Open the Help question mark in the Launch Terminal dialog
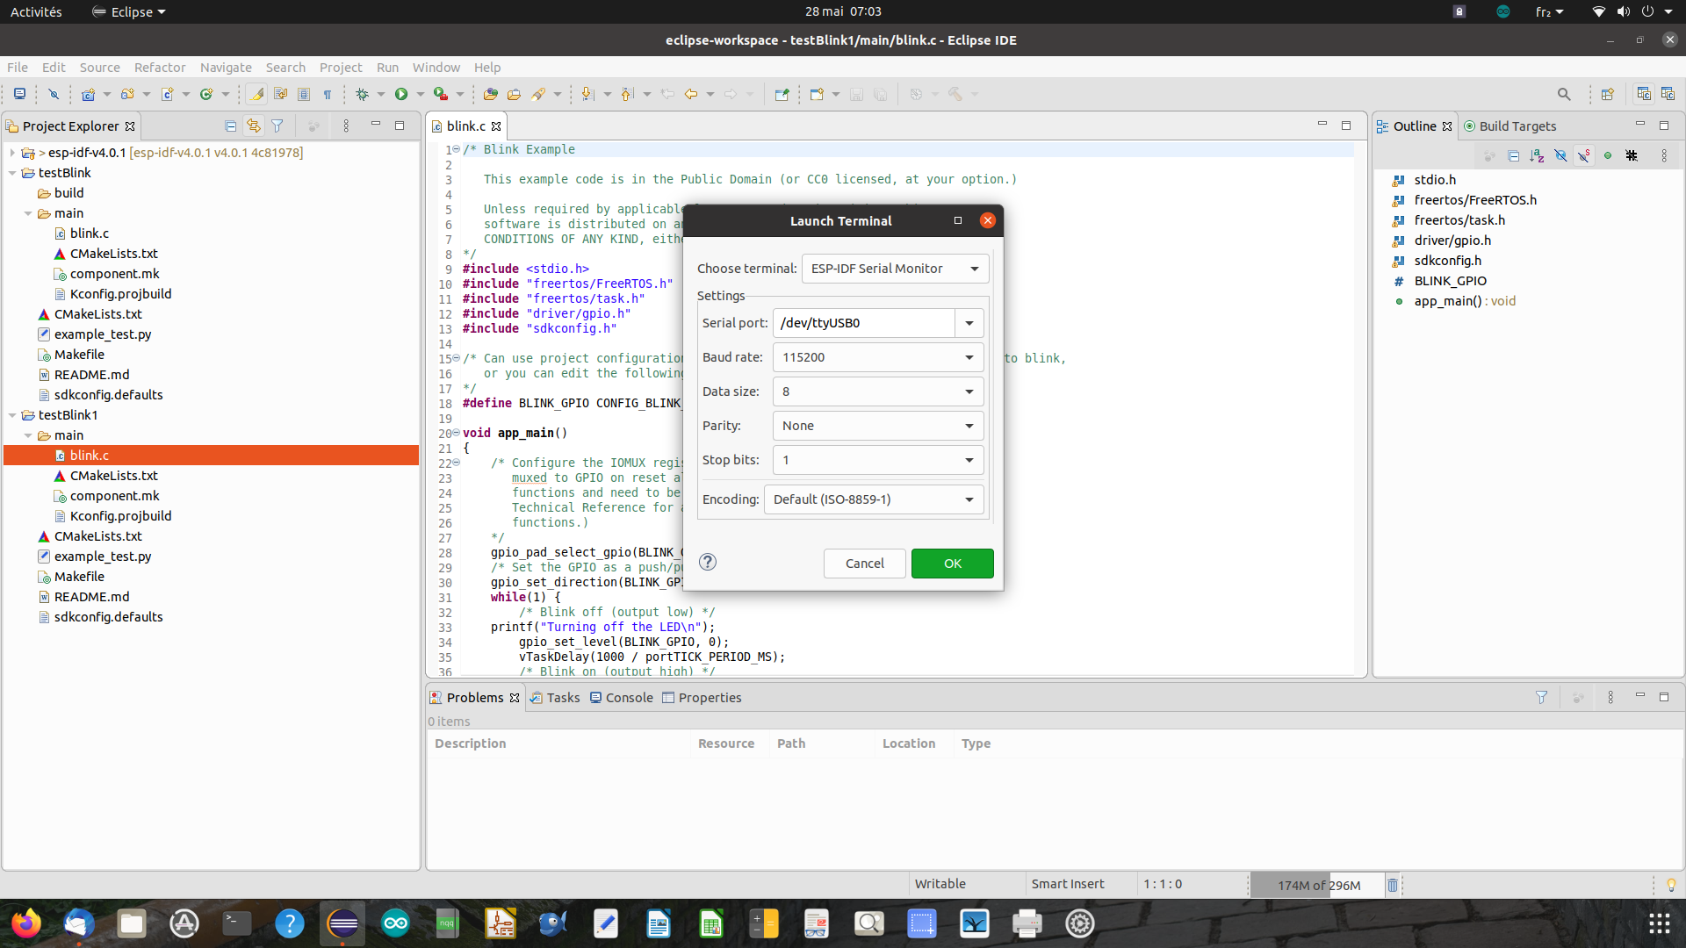This screenshot has width=1686, height=948. [707, 562]
